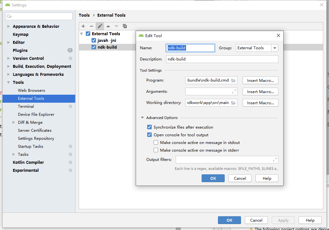Open Plugins settings page
Viewport: 329px width, 230px height.
(20, 50)
